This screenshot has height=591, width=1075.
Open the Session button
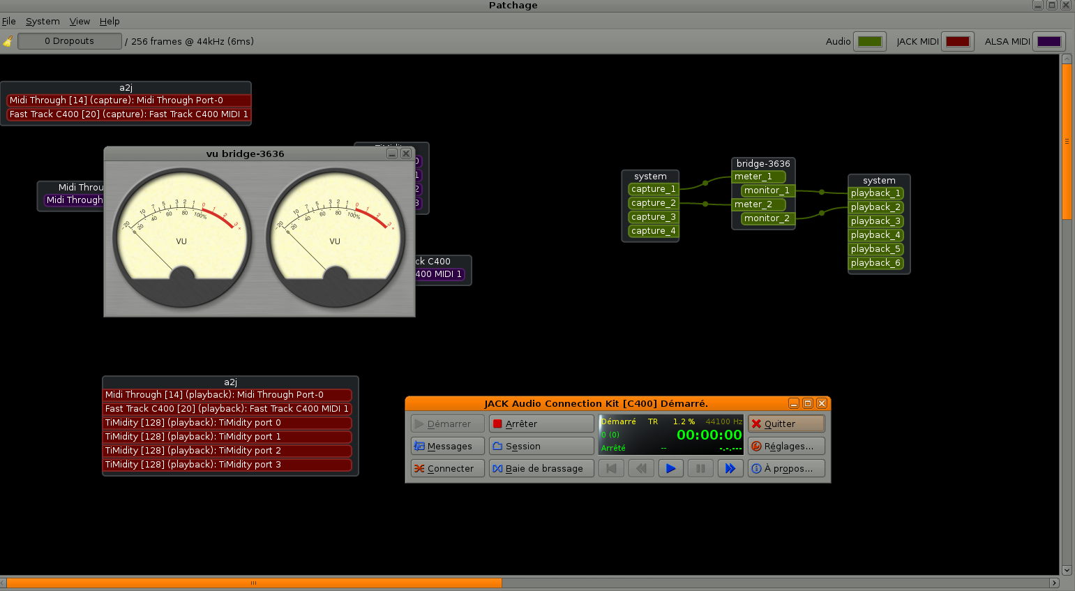[x=541, y=446]
